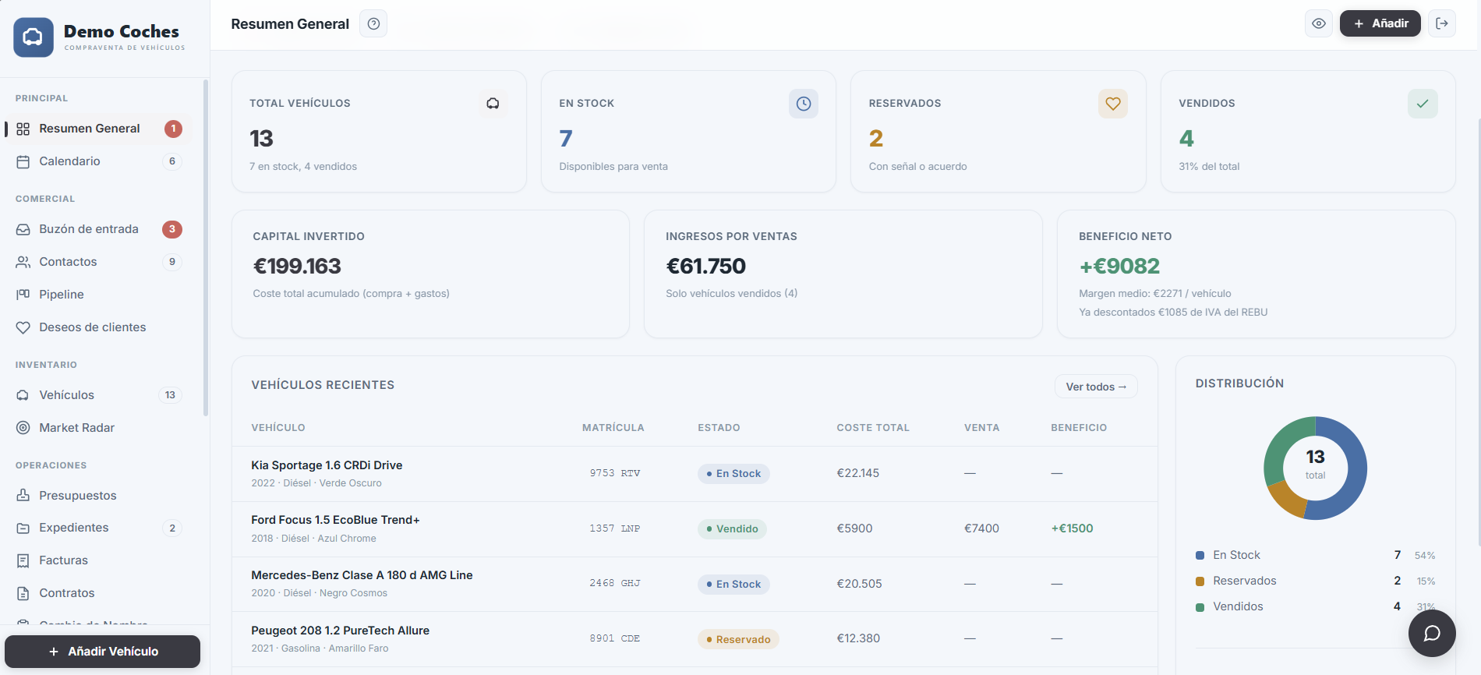Go to Presupuestos
The width and height of the screenshot is (1481, 675).
pyautogui.click(x=98, y=496)
